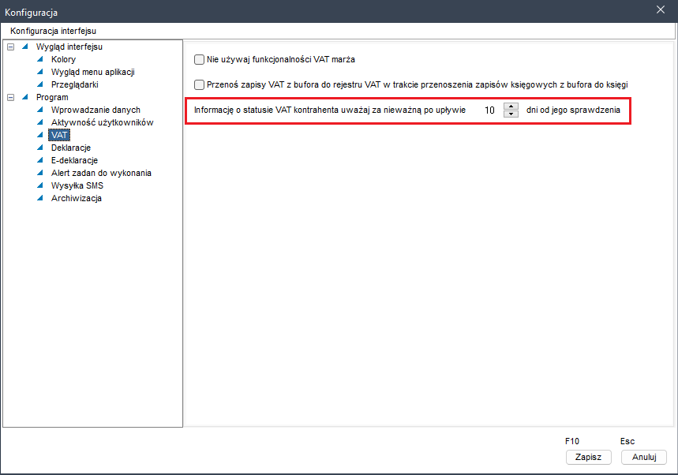Enable 'Nie używaj funkcjonalności VAT marża' checkbox
The height and width of the screenshot is (475, 678).
[x=200, y=59]
